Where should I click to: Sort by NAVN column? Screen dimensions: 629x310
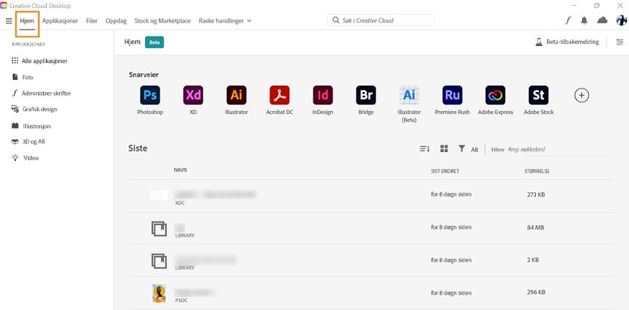point(180,170)
